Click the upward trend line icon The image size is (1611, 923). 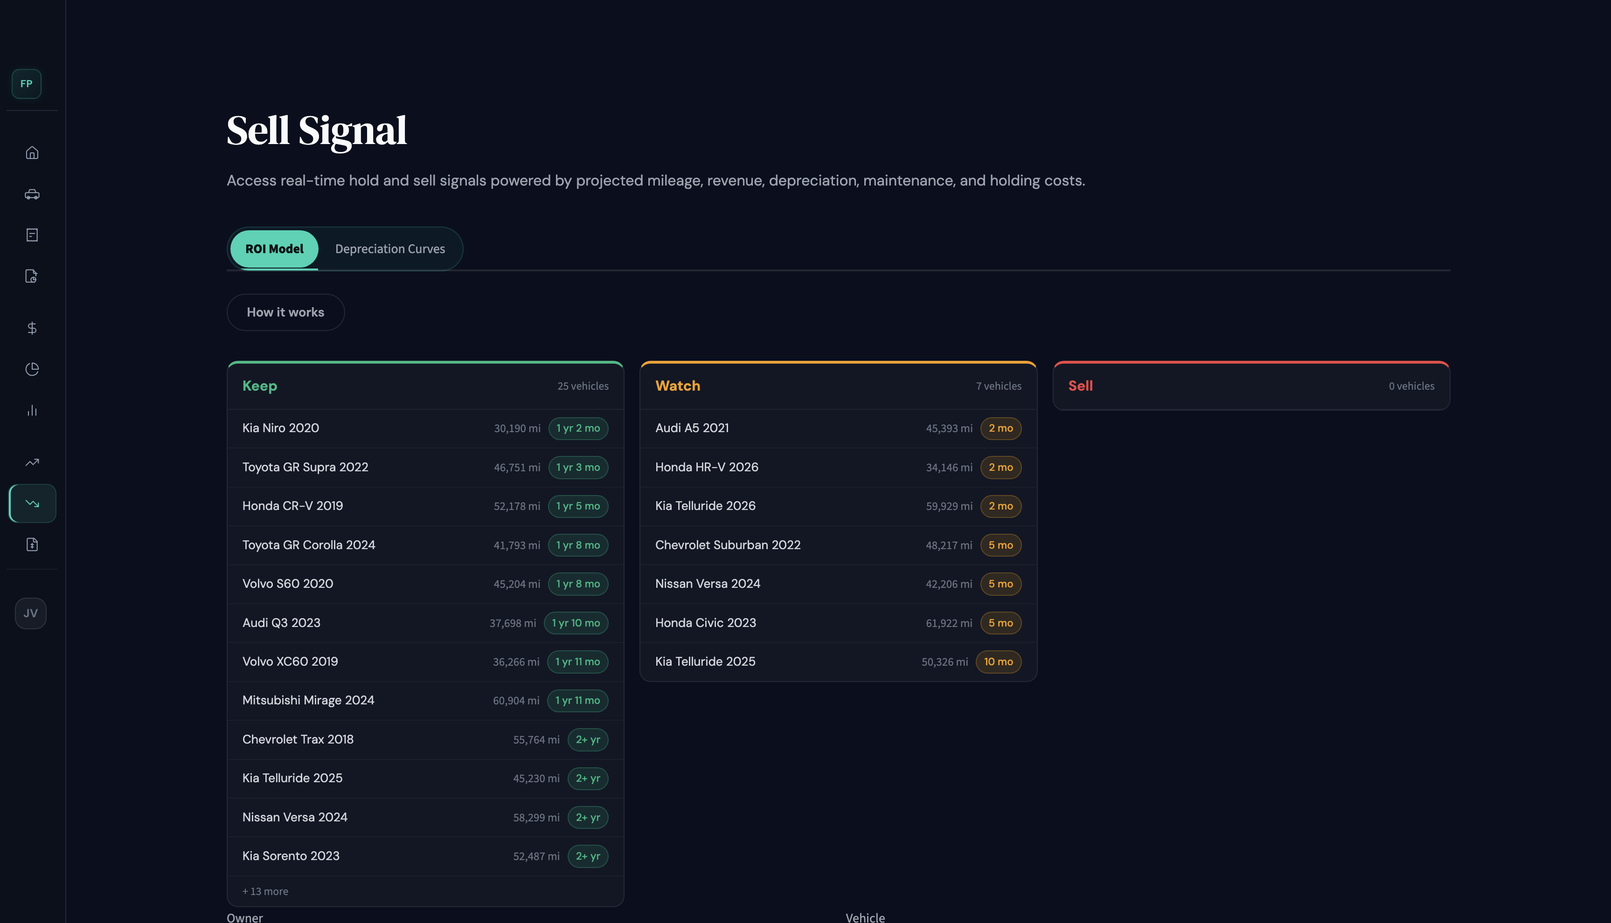coord(32,462)
